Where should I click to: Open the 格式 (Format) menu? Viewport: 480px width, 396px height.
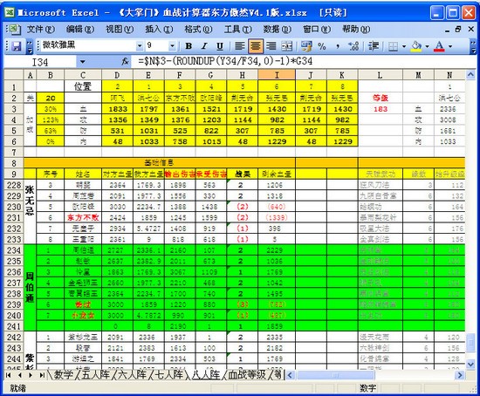click(198, 30)
